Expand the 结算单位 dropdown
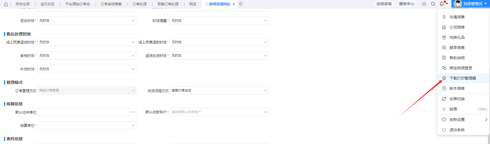Image resolution: width=490 pixels, height=144 pixels. pos(87,125)
